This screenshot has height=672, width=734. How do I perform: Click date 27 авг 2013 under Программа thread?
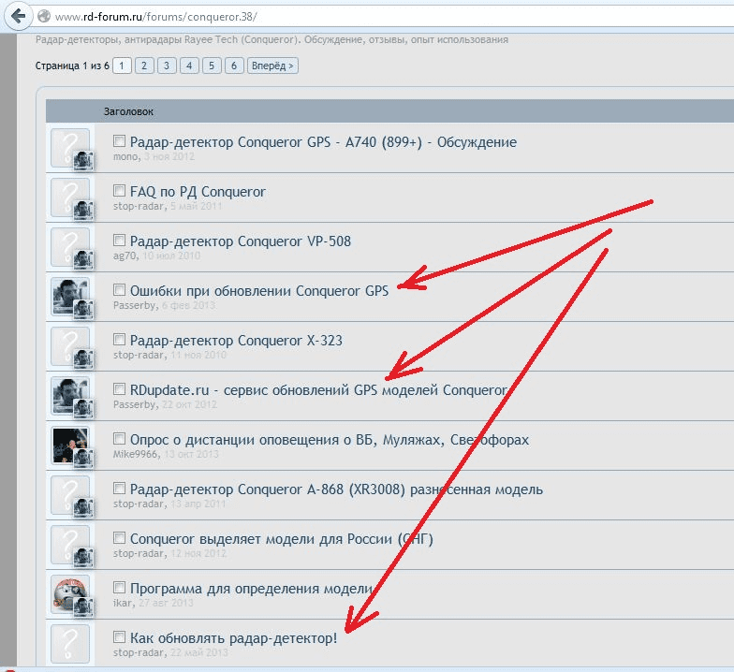click(x=167, y=603)
